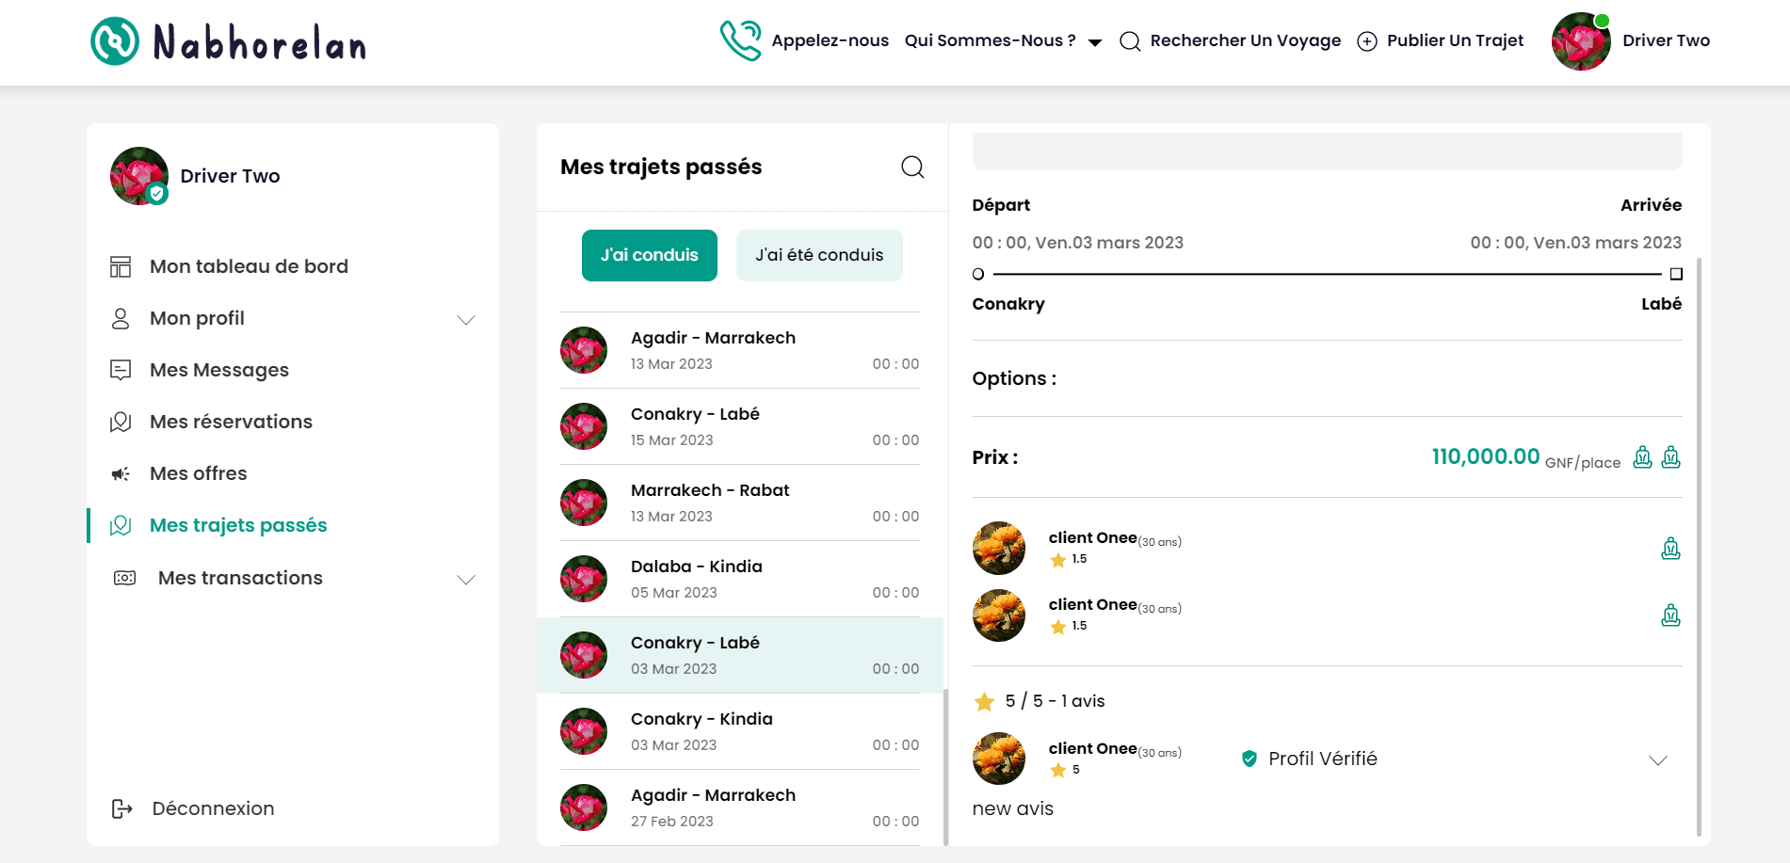Click Mes transactions money icon
Screen dimensions: 1790x863
point(124,578)
